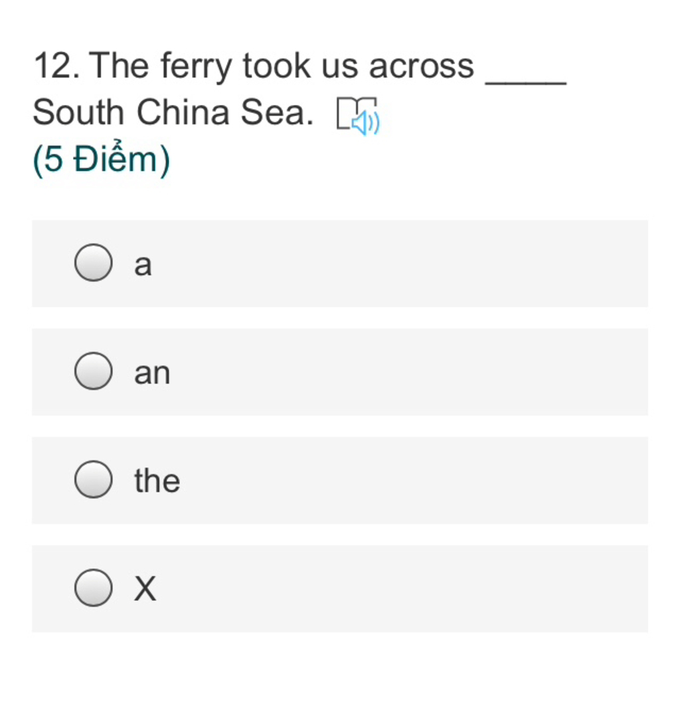Click empty area of the 'a' option row

click(x=398, y=264)
